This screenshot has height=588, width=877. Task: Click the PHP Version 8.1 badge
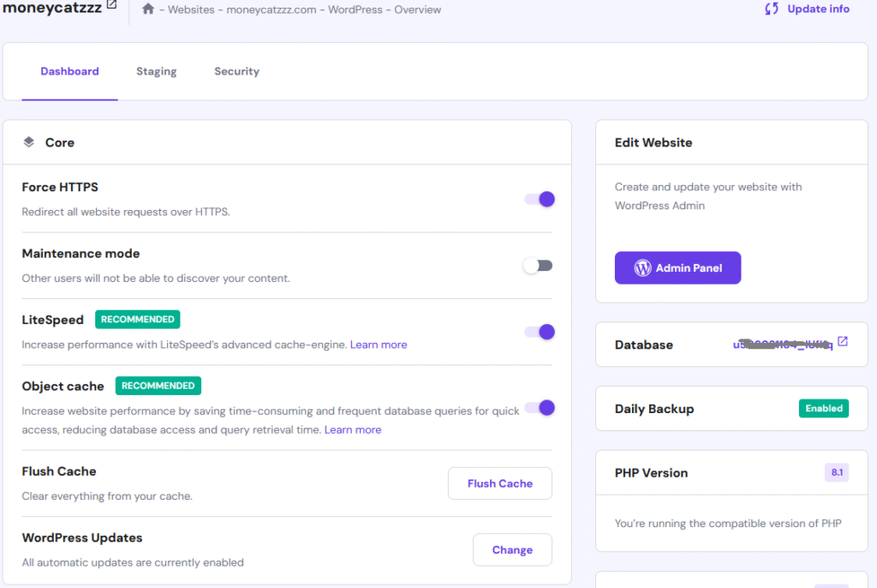[837, 472]
